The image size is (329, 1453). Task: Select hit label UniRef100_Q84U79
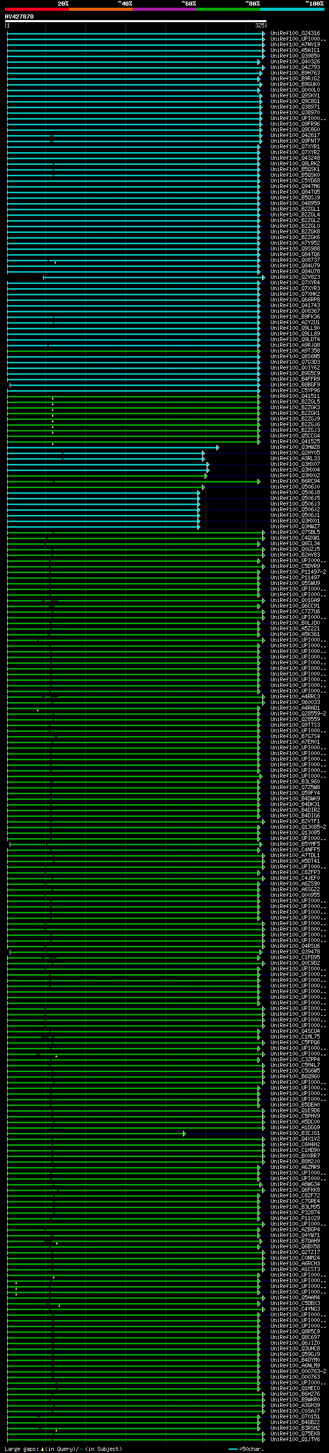click(295, 265)
